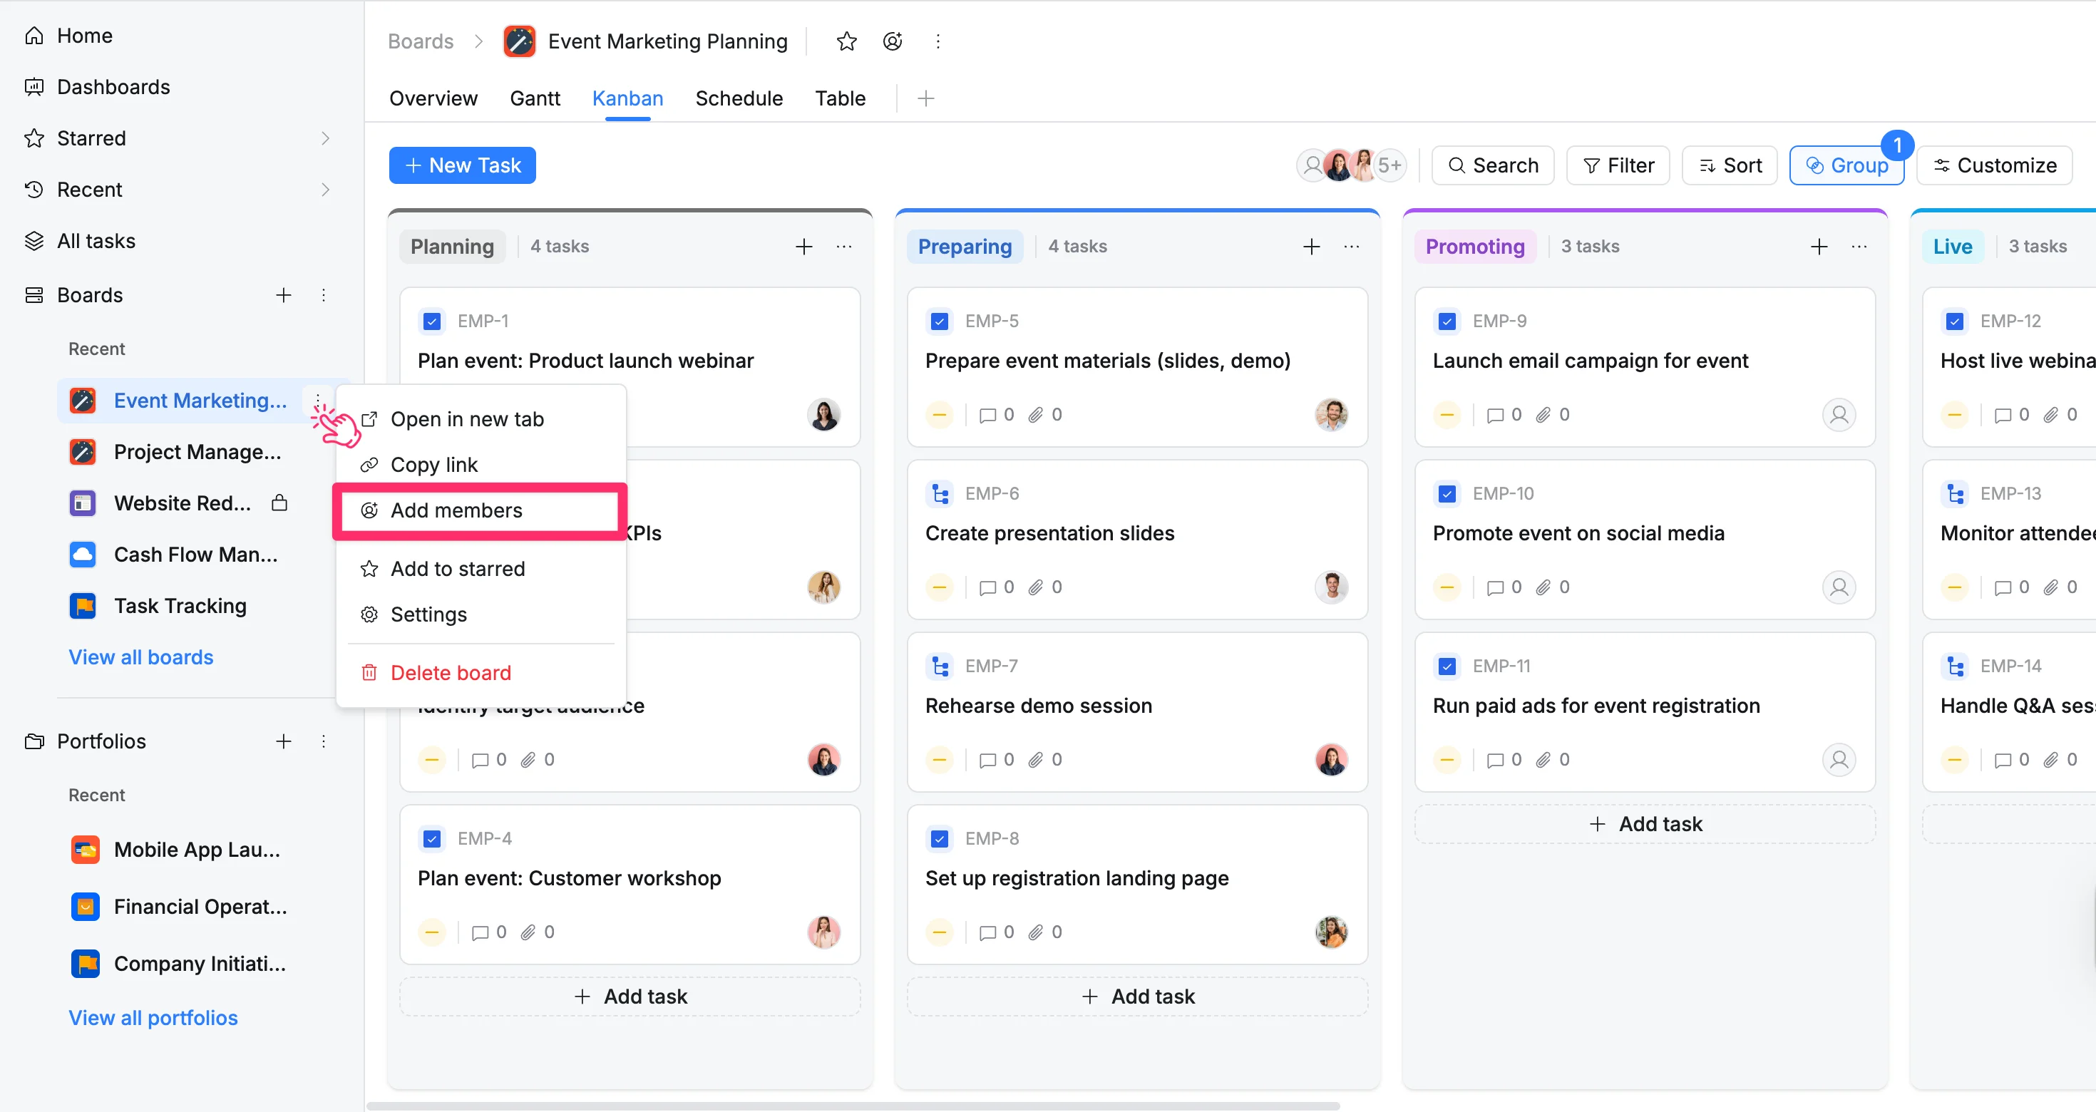Toggle EMP-5 task checkbox

940,321
